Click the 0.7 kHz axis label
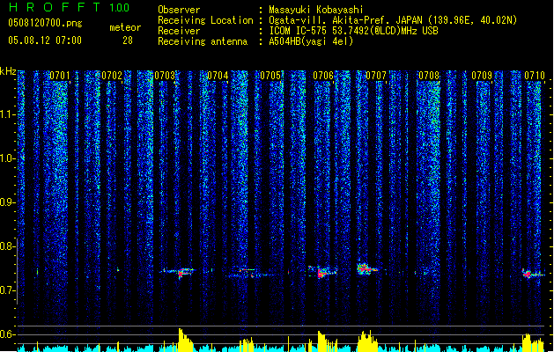 tap(8, 290)
